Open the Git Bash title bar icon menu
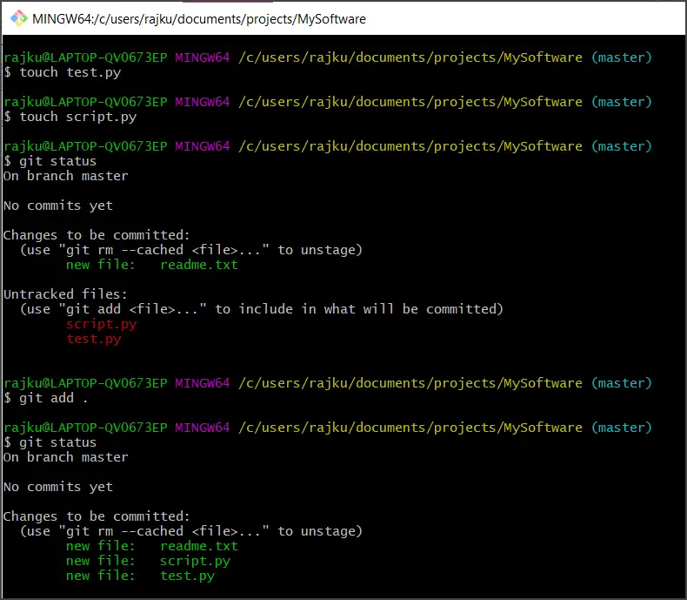Image resolution: width=687 pixels, height=600 pixels. click(19, 19)
